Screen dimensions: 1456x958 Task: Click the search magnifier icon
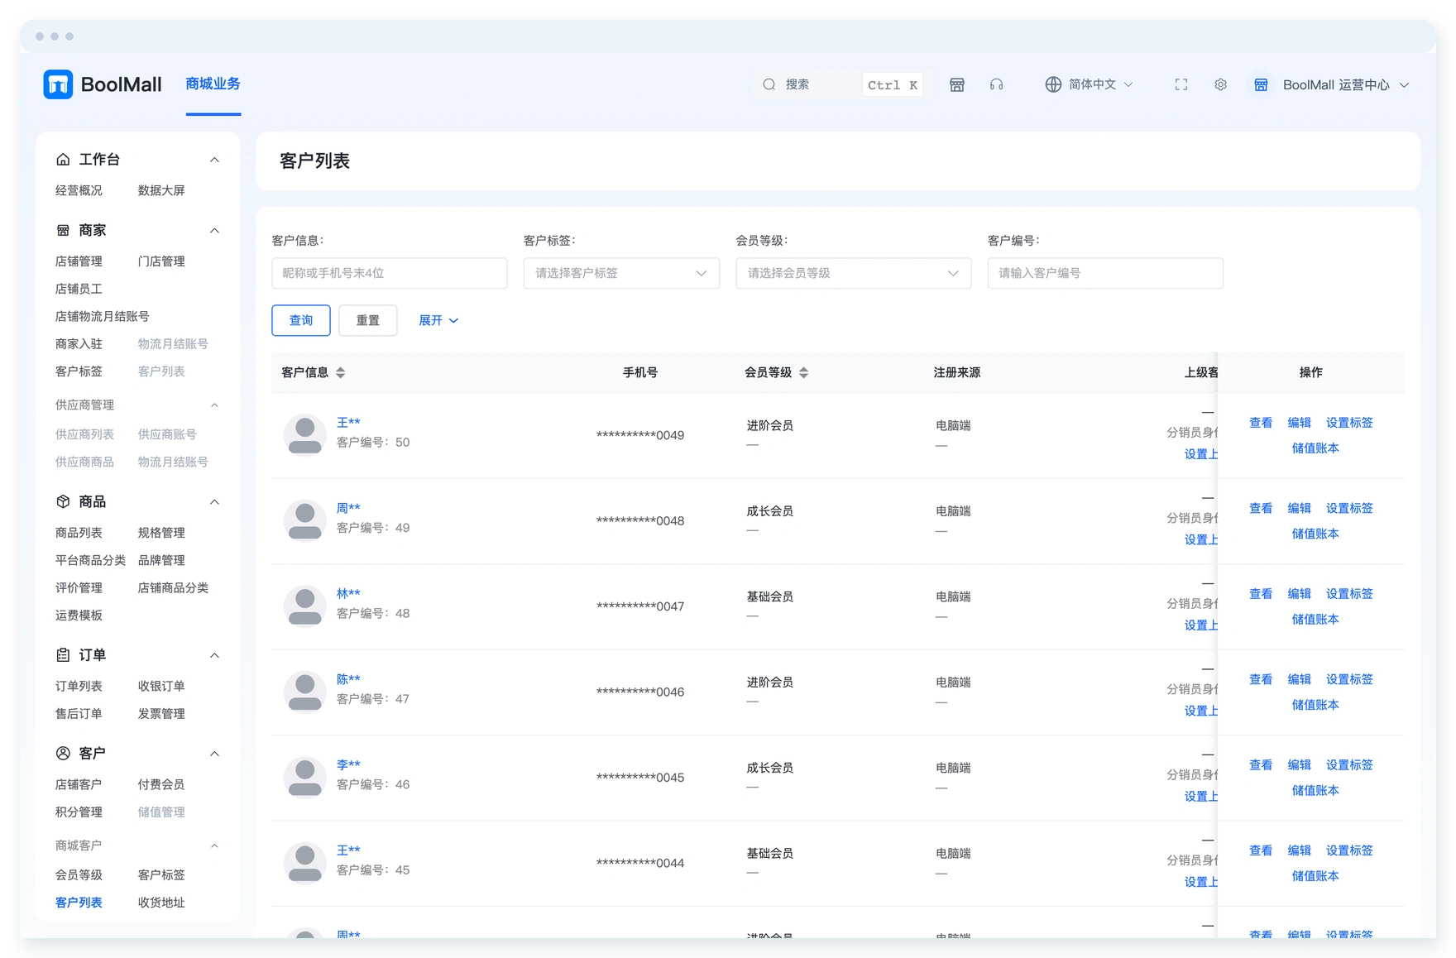(769, 84)
